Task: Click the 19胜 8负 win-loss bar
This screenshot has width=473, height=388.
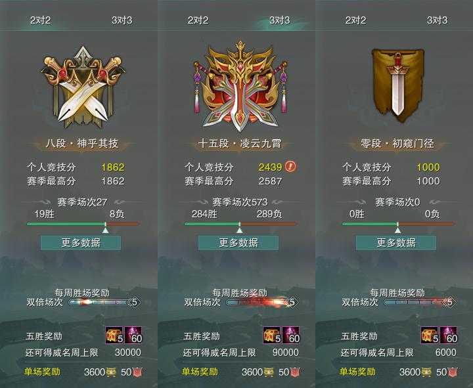Action: [83, 224]
